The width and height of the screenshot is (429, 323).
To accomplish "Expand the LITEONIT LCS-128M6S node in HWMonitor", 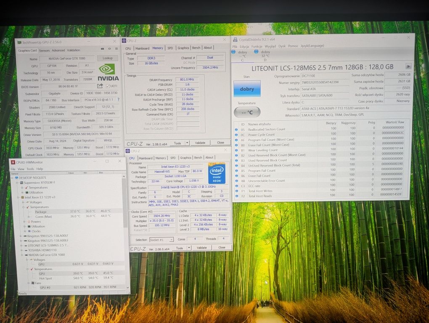I will tap(21, 245).
